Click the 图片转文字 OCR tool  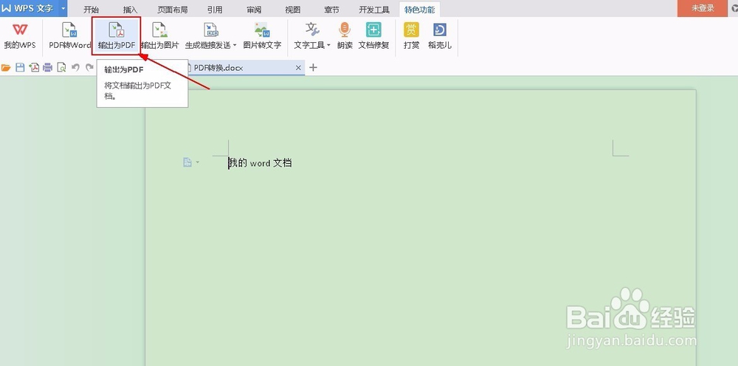262,36
